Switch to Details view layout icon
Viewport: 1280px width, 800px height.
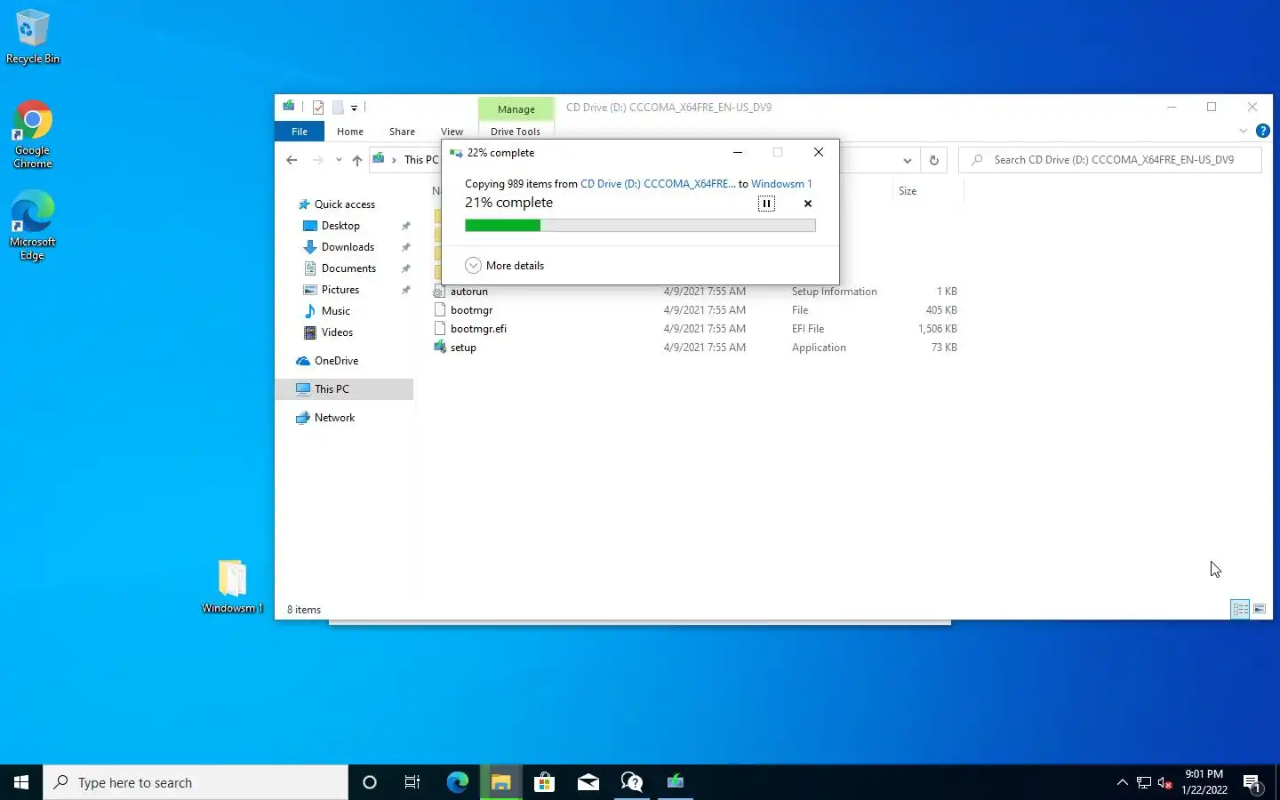[1240, 609]
